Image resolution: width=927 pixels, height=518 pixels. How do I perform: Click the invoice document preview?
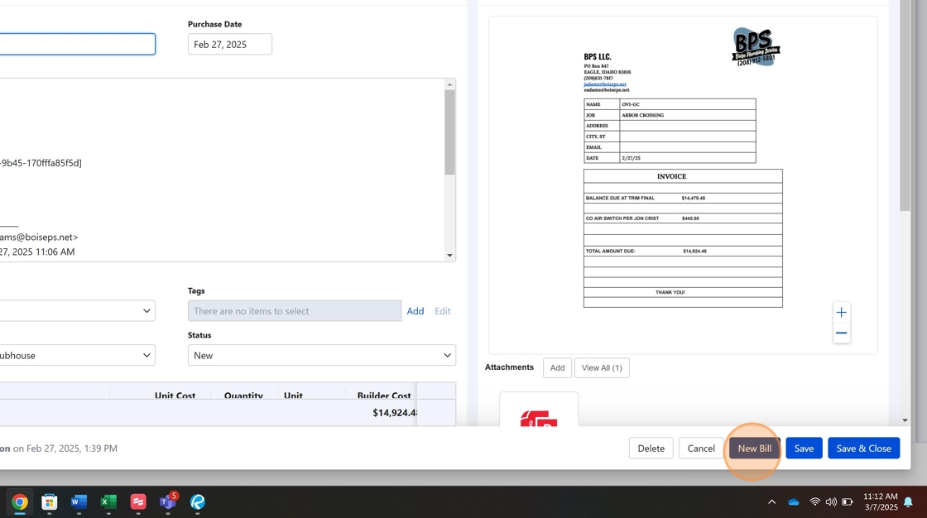click(x=683, y=185)
